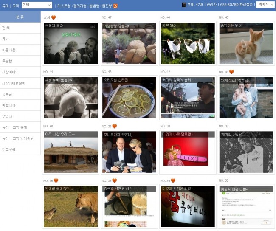Screen dimensions: 276x231
Task: Click the NO. 38 label
Action: [x=165, y=126]
